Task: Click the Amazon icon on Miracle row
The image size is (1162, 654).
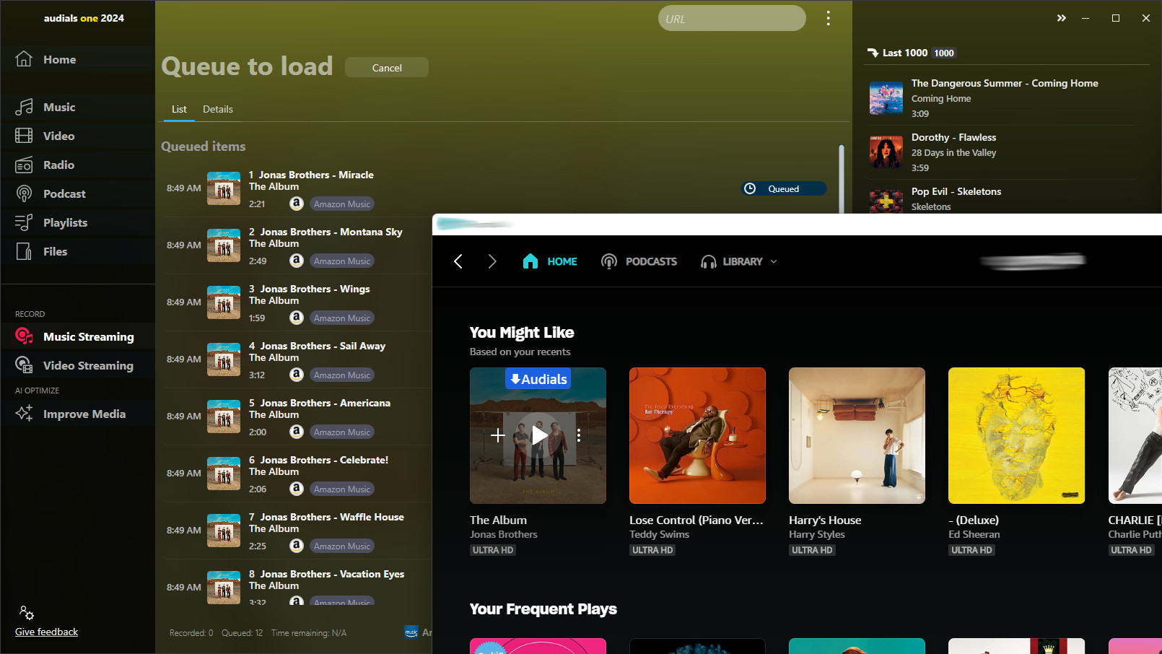Action: coord(297,204)
